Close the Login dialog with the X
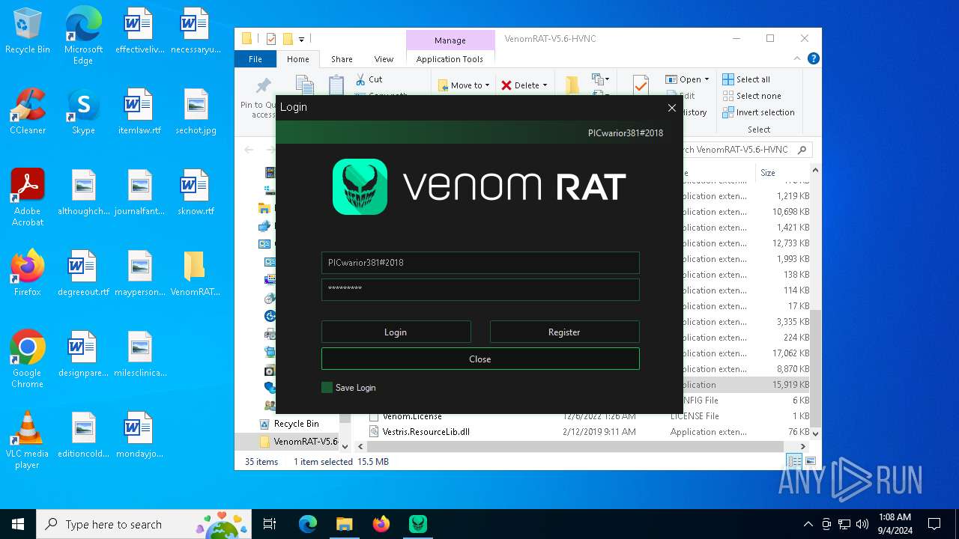This screenshot has width=959, height=539. (x=672, y=108)
